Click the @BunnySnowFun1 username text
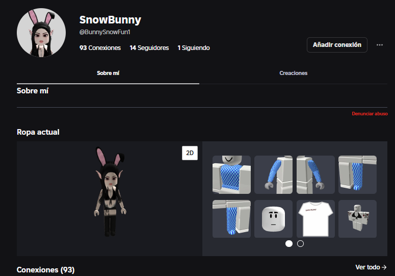The image size is (395, 276). [105, 32]
